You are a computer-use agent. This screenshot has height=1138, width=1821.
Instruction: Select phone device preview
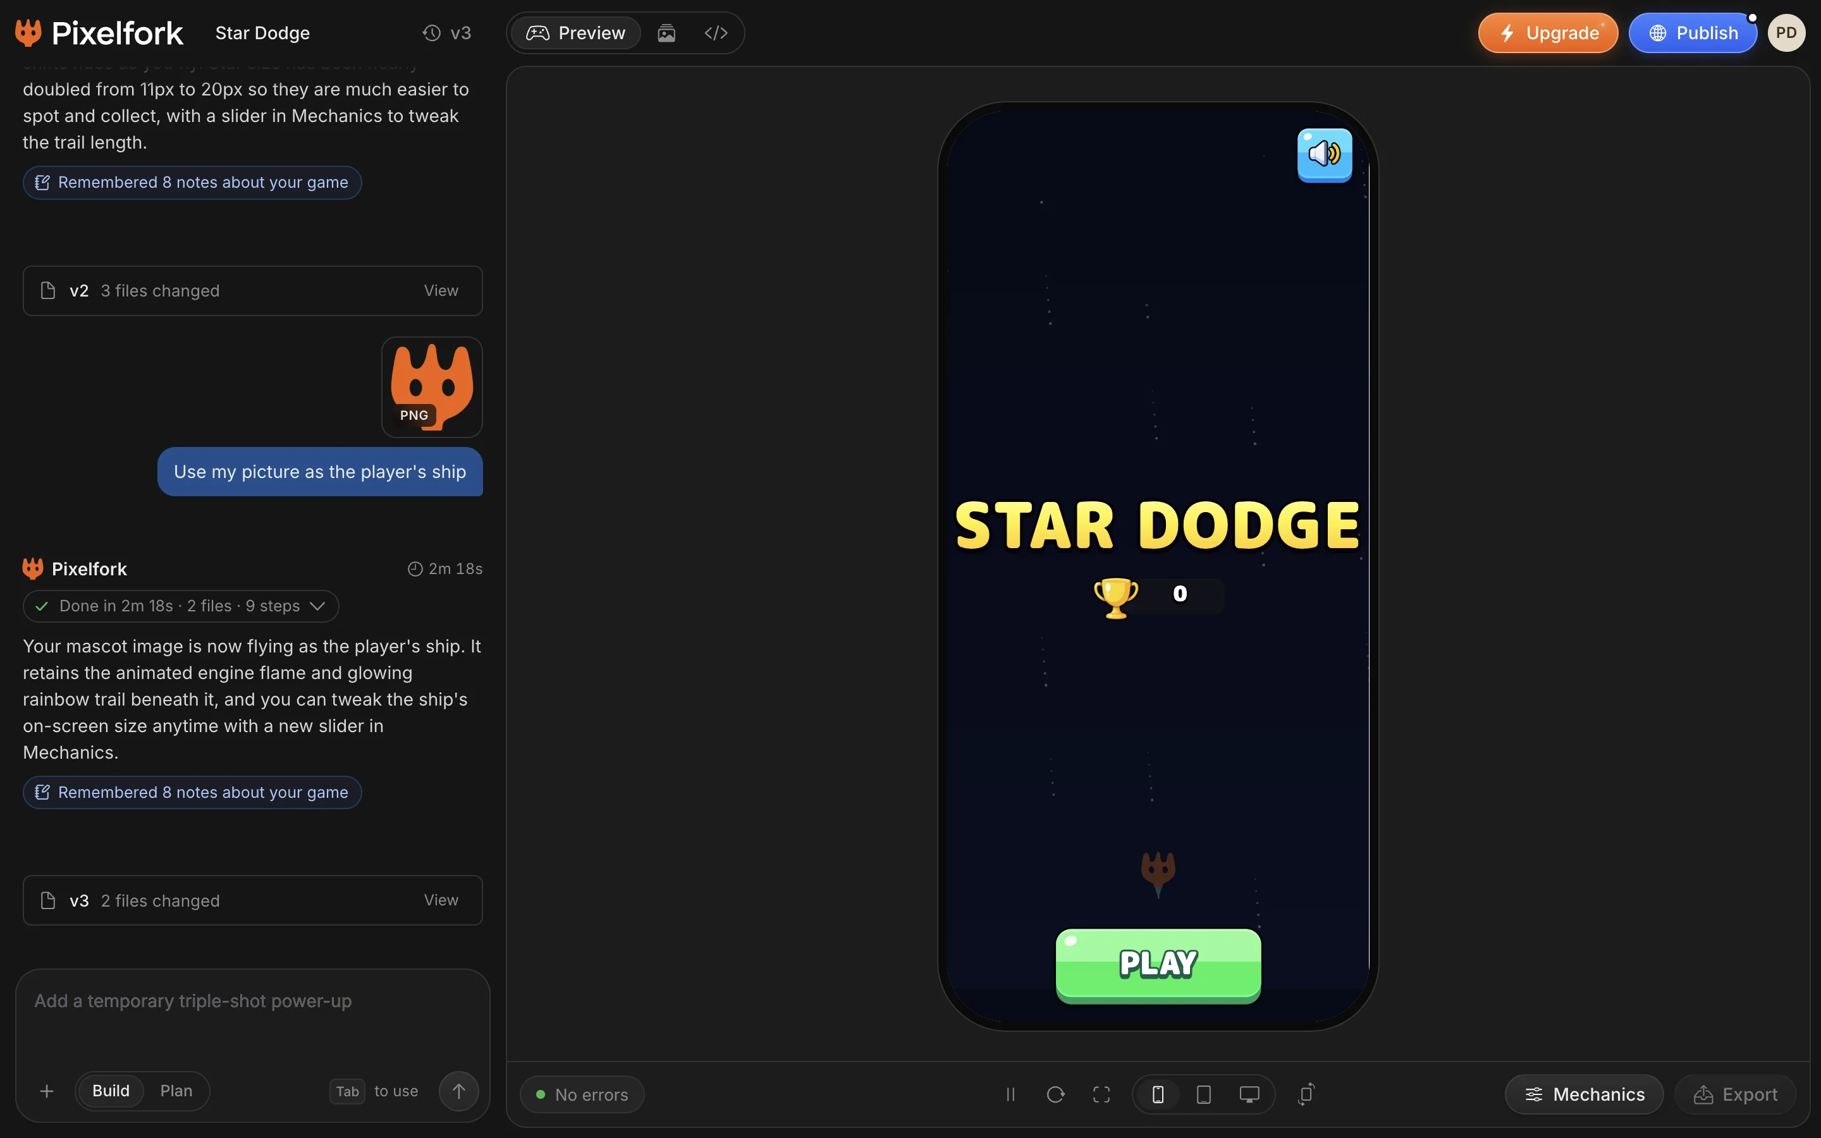[1158, 1094]
